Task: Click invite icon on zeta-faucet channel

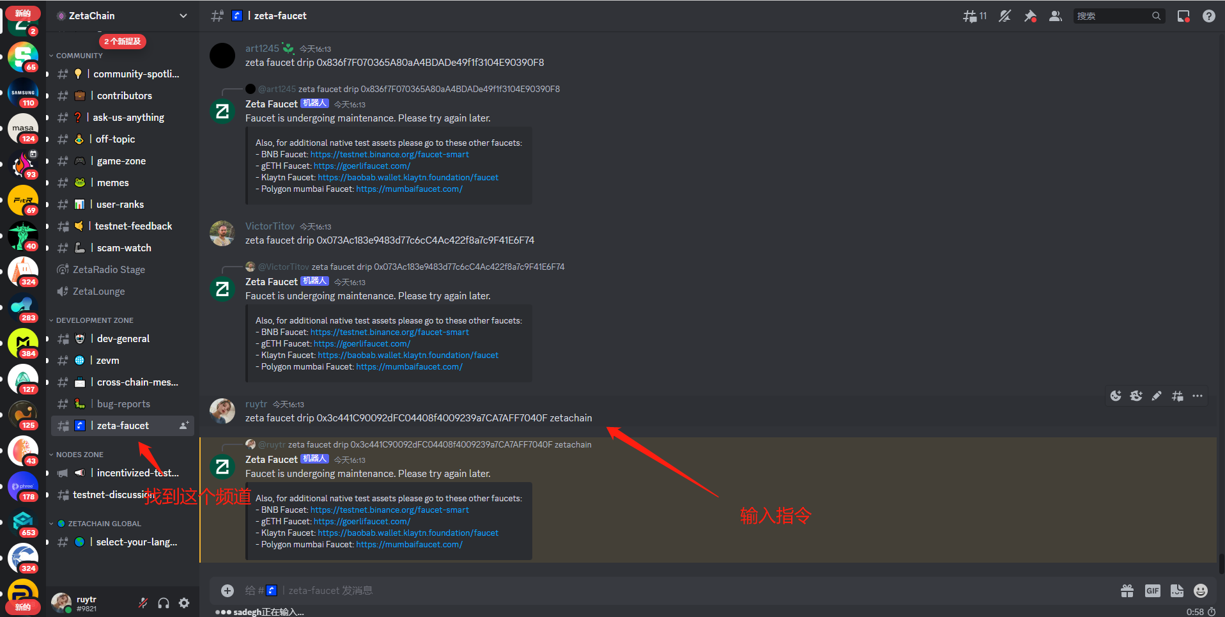Action: [184, 426]
